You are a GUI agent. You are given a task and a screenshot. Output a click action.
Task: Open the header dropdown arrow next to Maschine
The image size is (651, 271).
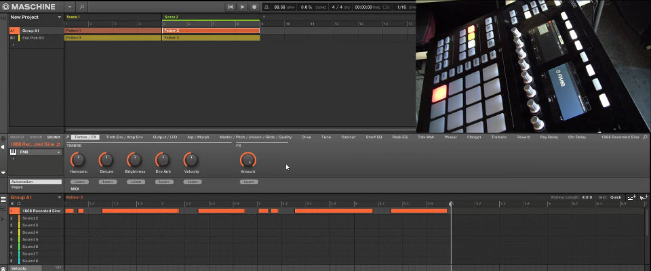click(69, 7)
